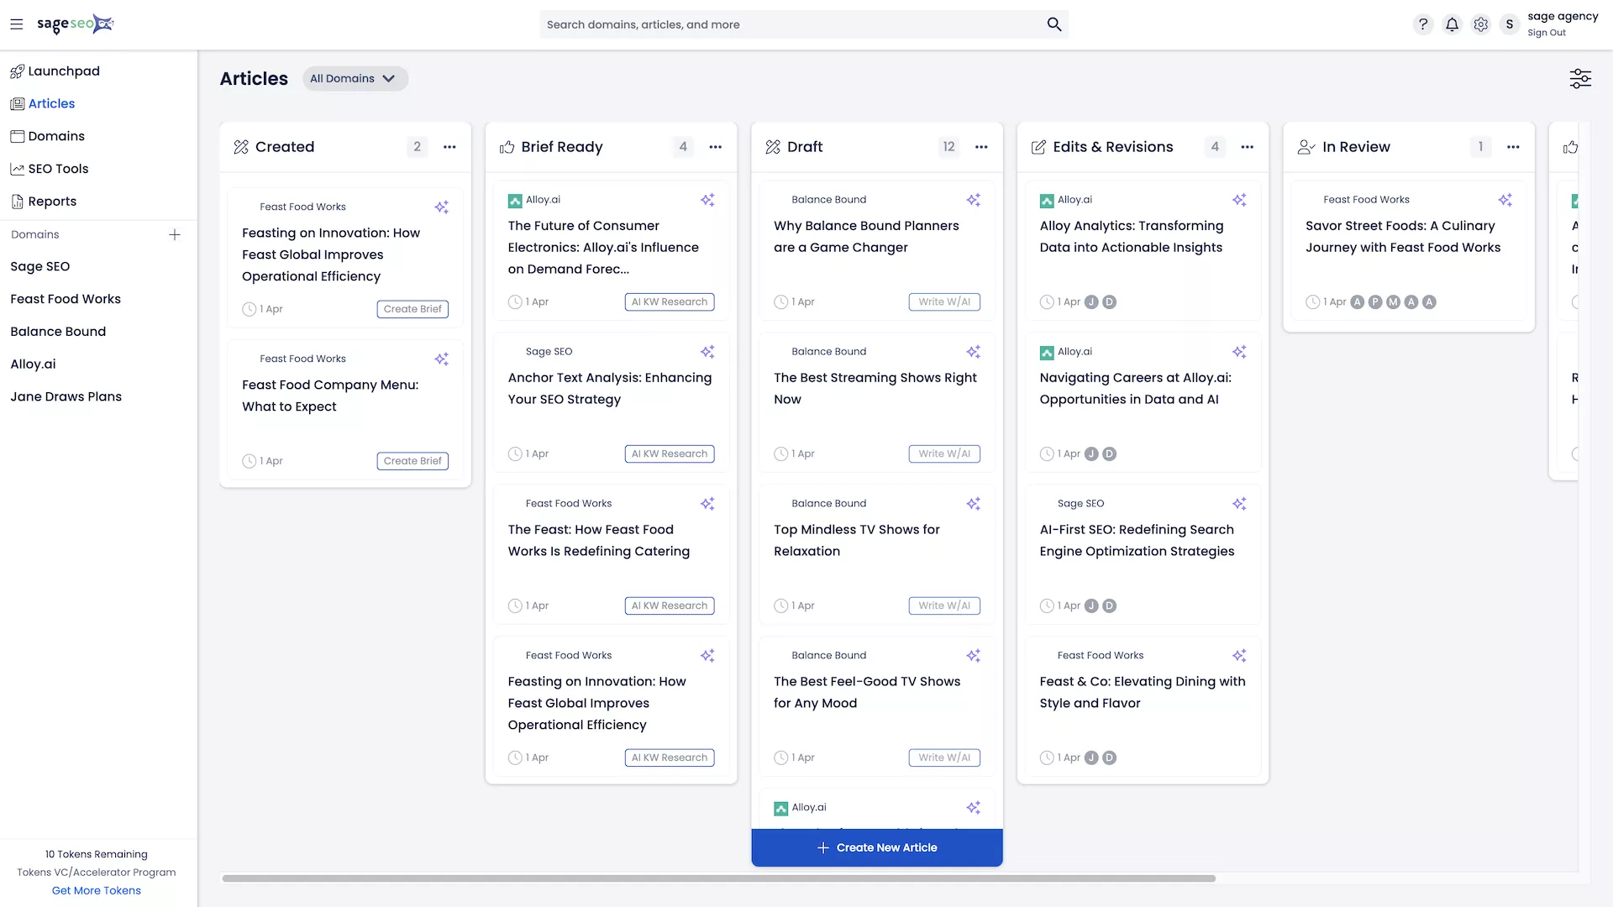Screen dimensions: 1613x907
Task: Click sparkle icon on Savor Street Foods card
Action: tap(1505, 200)
